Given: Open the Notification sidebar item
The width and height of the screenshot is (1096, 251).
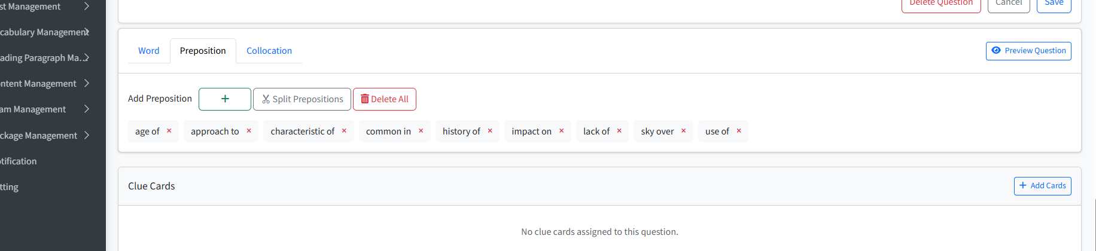Looking at the screenshot, I should tap(19, 161).
